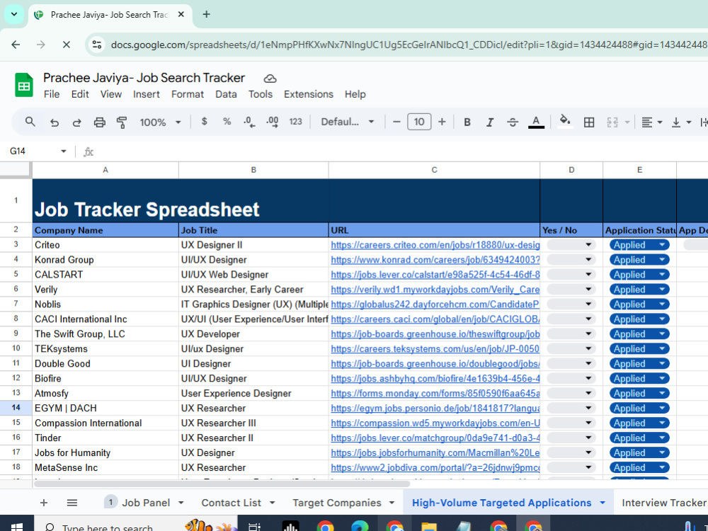Viewport: 708px width, 531px height.
Task: Open the all sheets list
Action: click(72, 503)
